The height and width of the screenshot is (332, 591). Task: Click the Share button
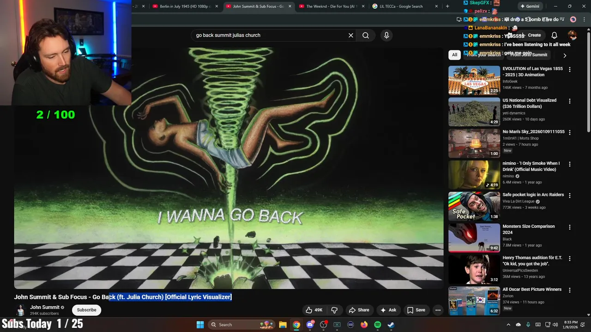click(359, 310)
